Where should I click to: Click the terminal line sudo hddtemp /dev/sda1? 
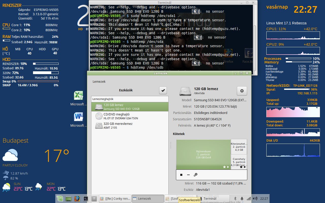click(133, 16)
